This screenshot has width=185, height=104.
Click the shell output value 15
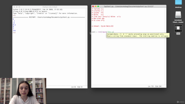[14, 23]
